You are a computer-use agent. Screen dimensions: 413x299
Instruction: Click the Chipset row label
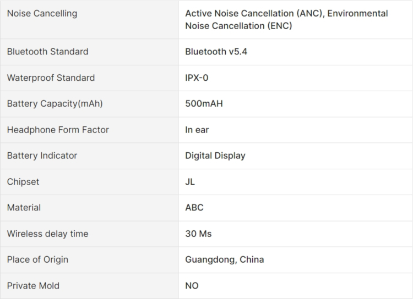pyautogui.click(x=23, y=181)
